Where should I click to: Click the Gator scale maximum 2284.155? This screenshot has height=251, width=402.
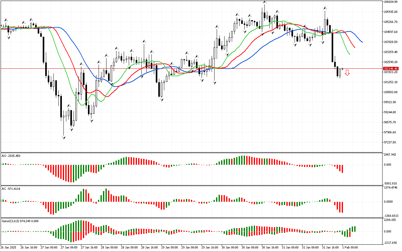tap(390, 220)
